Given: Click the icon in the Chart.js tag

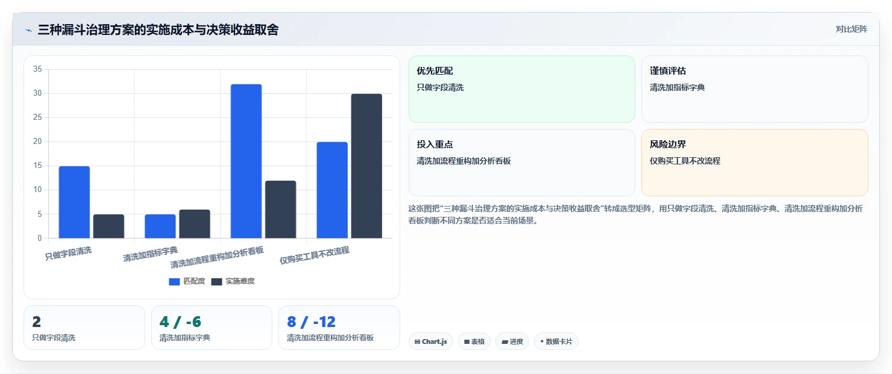Looking at the screenshot, I should [x=417, y=341].
